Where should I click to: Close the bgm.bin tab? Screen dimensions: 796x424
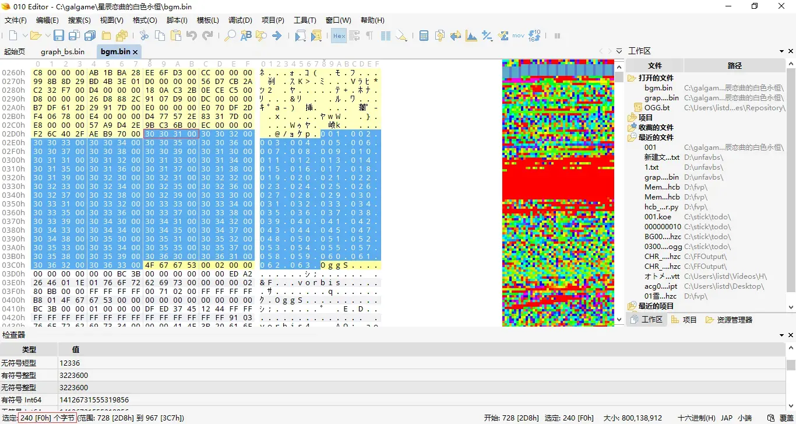135,52
